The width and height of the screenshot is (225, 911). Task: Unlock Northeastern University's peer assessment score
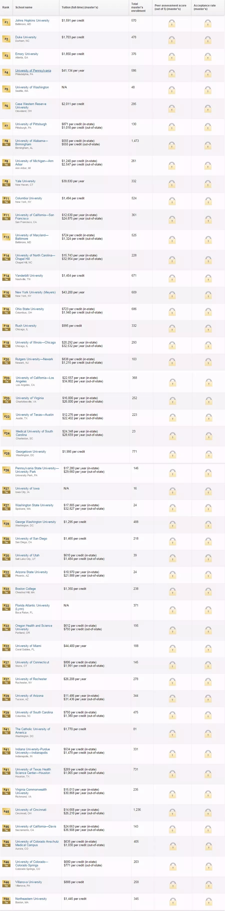pos(173,902)
